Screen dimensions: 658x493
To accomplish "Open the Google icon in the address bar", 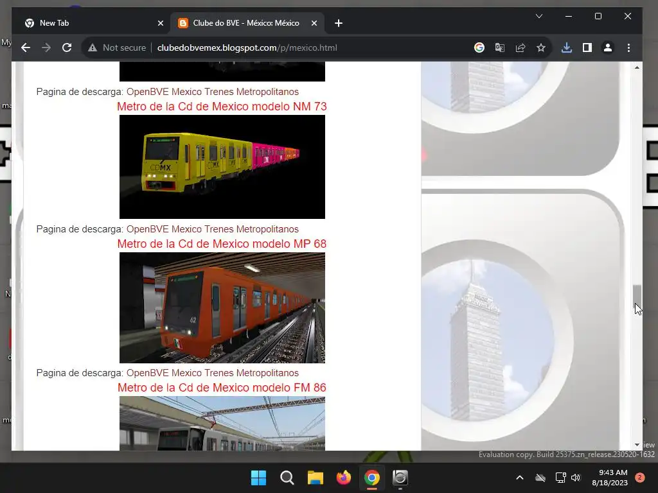I will [479, 48].
